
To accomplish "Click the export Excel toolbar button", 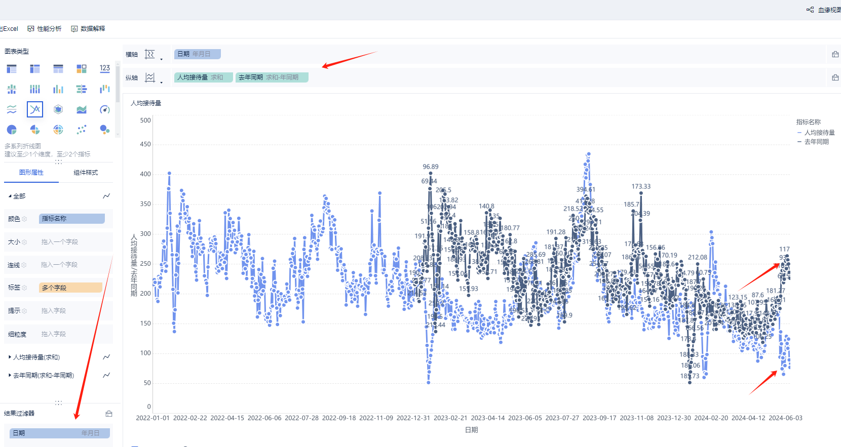I will (x=9, y=29).
